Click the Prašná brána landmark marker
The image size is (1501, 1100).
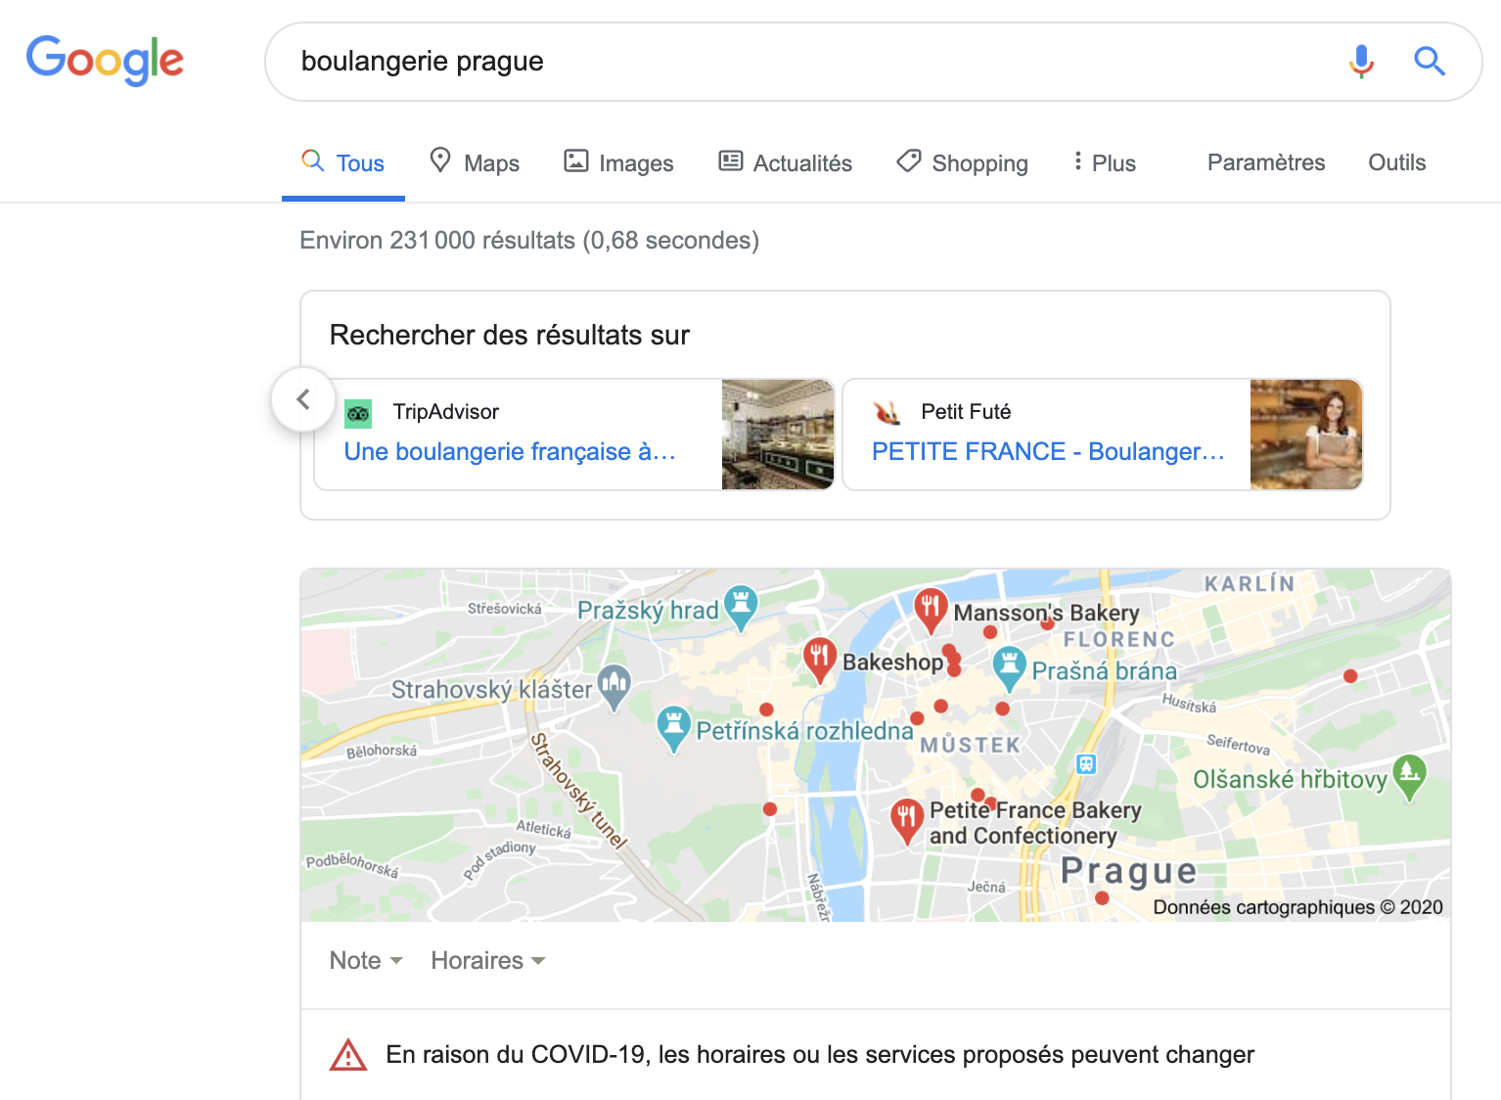[x=1009, y=668]
